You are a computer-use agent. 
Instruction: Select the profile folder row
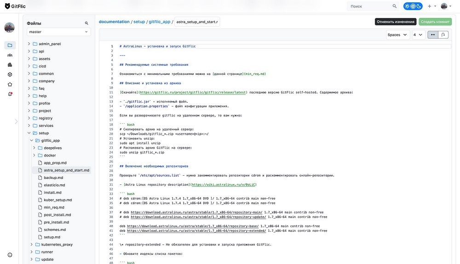59,103
